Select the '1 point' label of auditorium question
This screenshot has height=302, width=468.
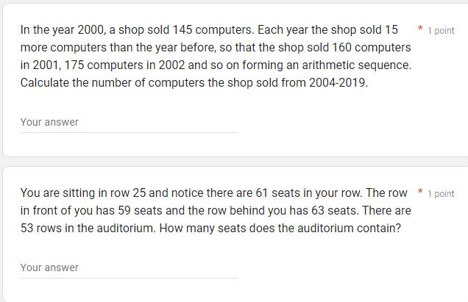pos(441,193)
